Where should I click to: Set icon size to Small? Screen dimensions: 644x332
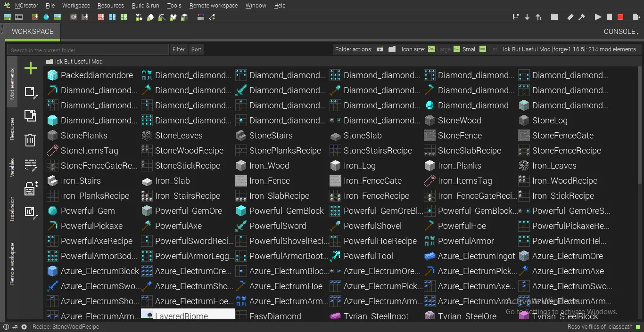click(465, 49)
